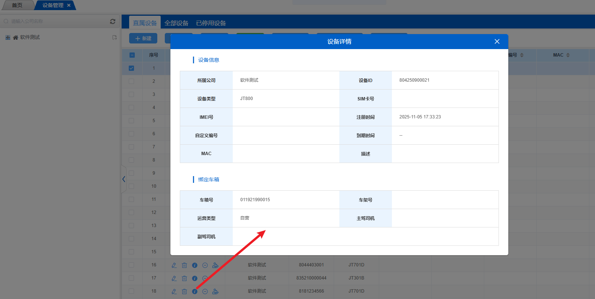
Task: Click the delete trash icon in row 16
Action: 184,265
